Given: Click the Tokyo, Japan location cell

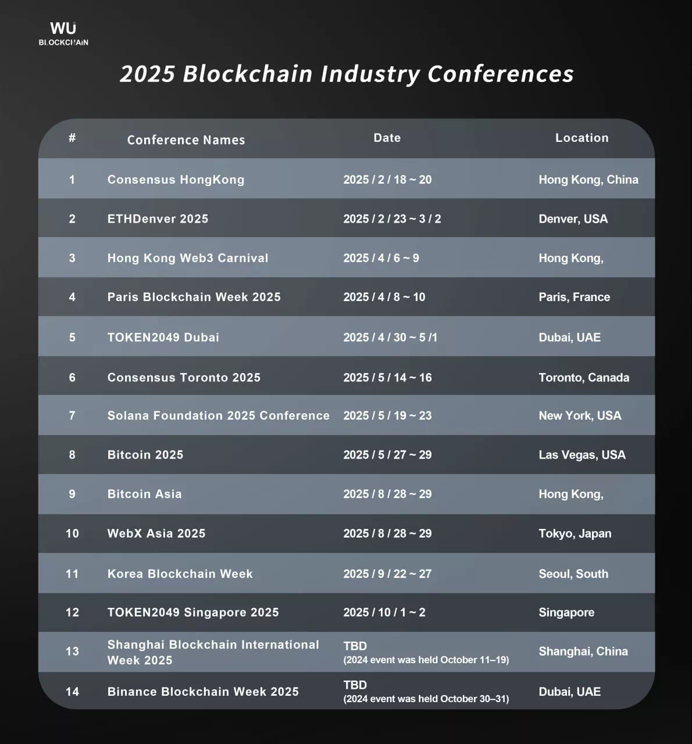Looking at the screenshot, I should [x=575, y=534].
